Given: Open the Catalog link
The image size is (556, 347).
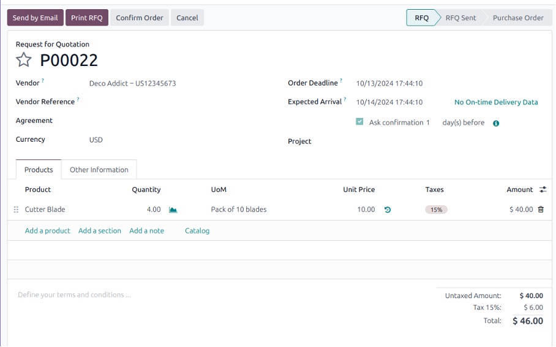Looking at the screenshot, I should (197, 231).
